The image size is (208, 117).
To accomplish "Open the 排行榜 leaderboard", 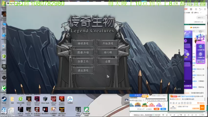I will click(108, 53).
